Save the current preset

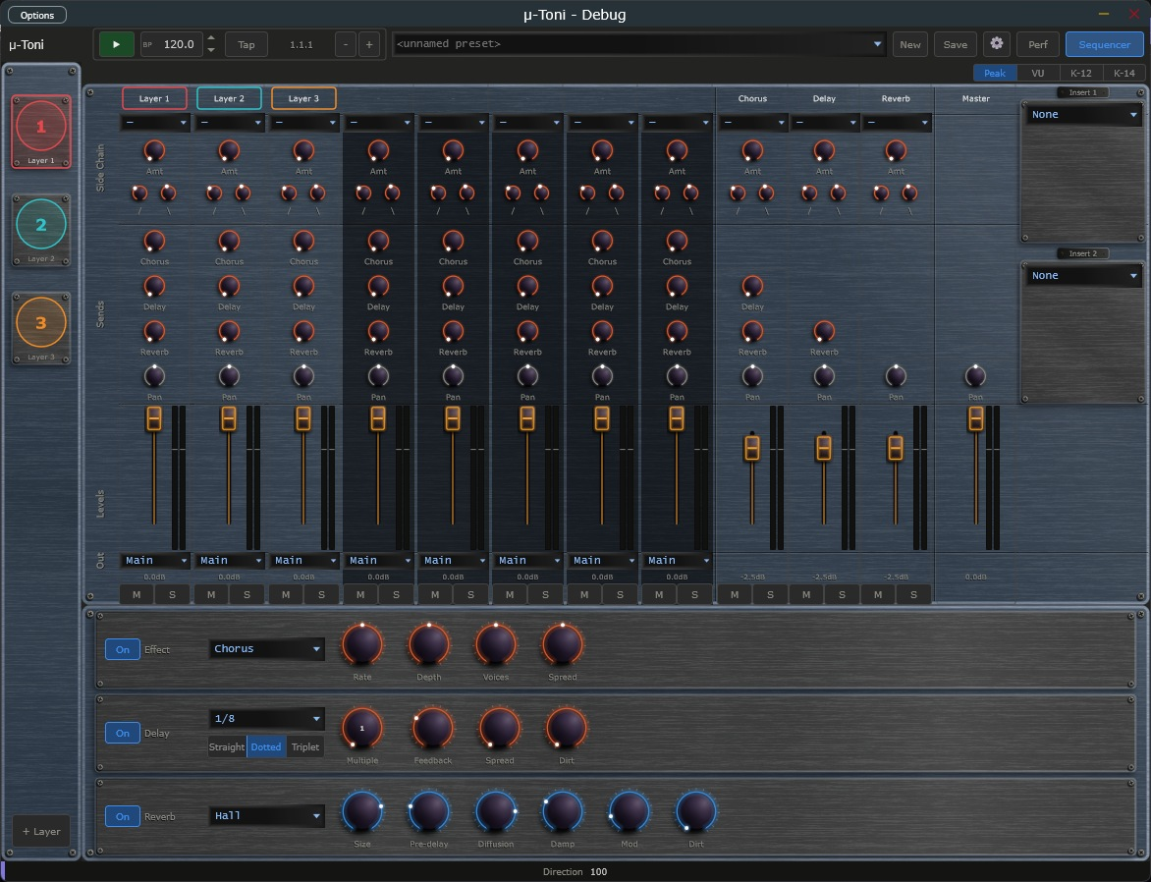coord(955,45)
